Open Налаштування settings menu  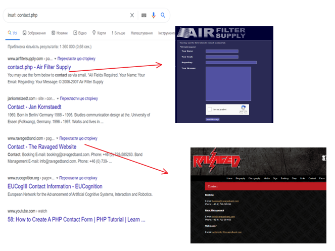[141, 33]
